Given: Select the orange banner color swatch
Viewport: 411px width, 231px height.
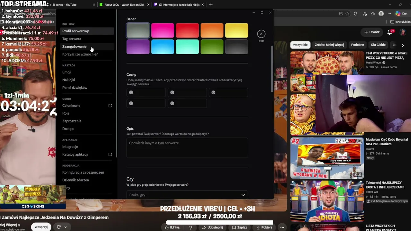Looking at the screenshot, I should pos(212,30).
